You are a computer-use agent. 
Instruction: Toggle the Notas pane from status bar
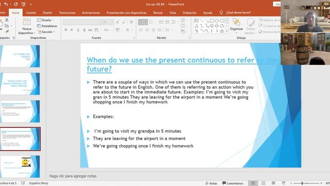[x=211, y=183]
